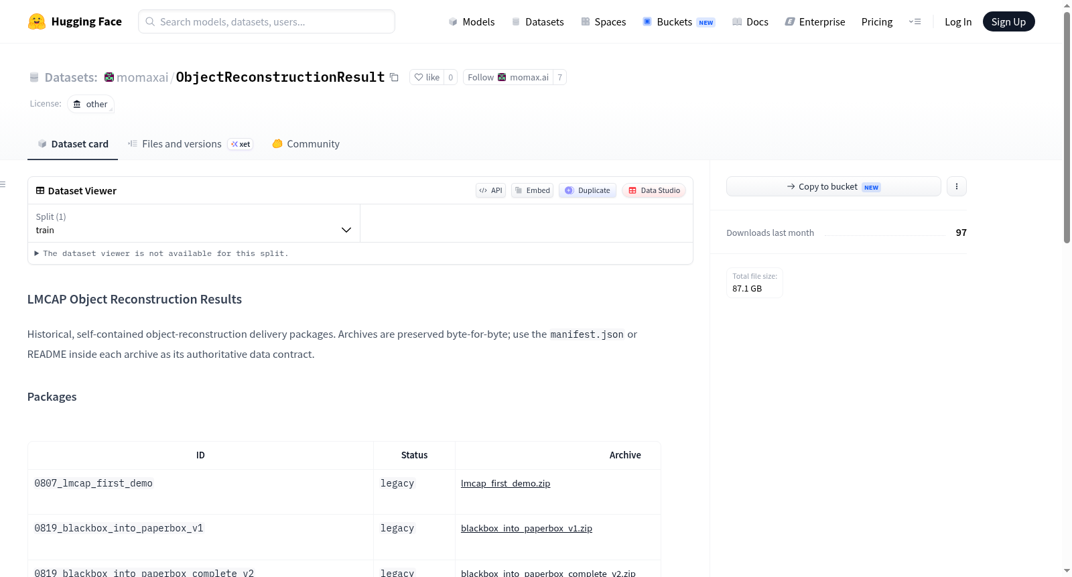Open the momaxai organization avatar
Image resolution: width=1072 pixels, height=577 pixels.
click(109, 77)
